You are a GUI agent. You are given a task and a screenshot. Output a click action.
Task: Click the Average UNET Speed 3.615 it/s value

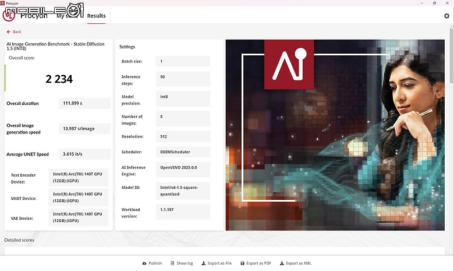pyautogui.click(x=84, y=154)
